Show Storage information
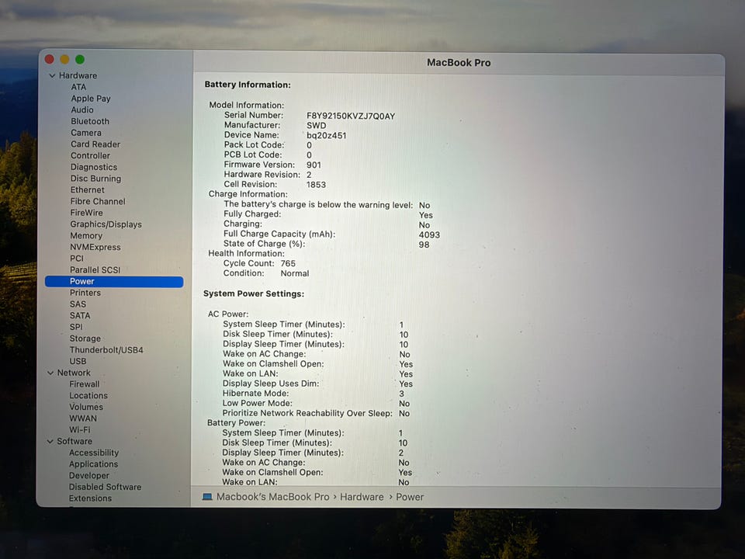 click(85, 339)
